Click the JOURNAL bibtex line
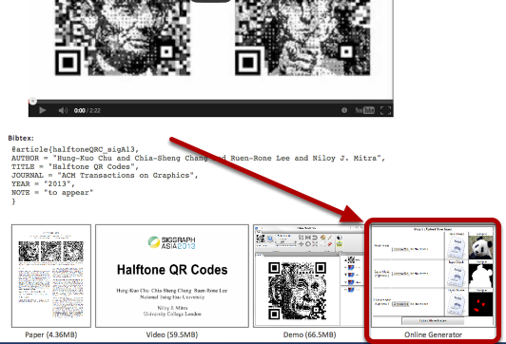The image size is (506, 344). (105, 176)
